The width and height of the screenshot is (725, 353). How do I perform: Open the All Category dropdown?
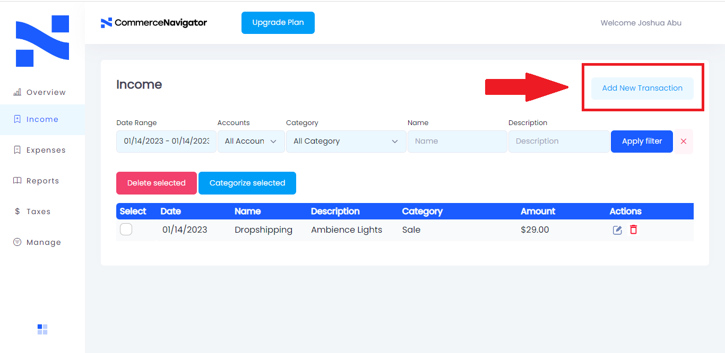346,142
